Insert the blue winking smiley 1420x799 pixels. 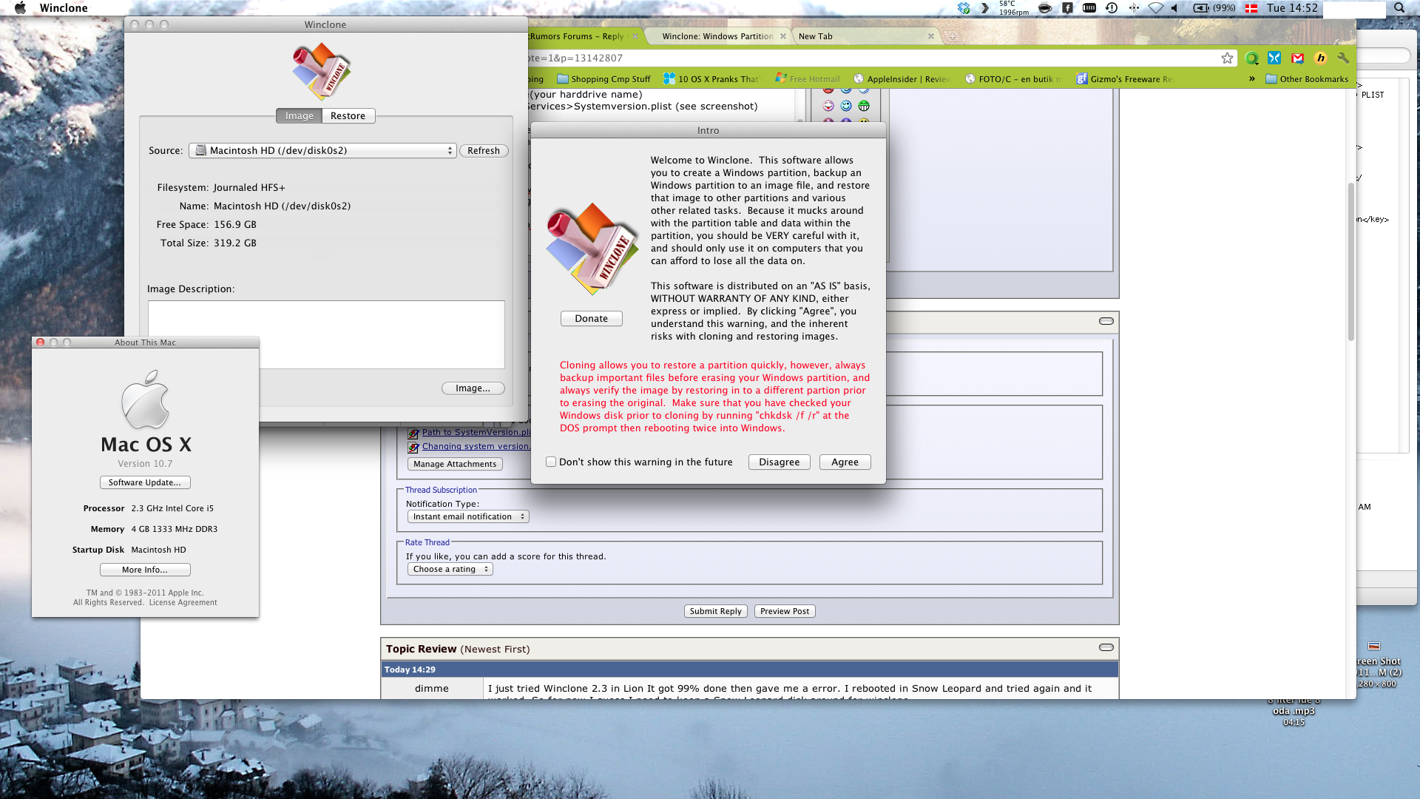coord(846,106)
